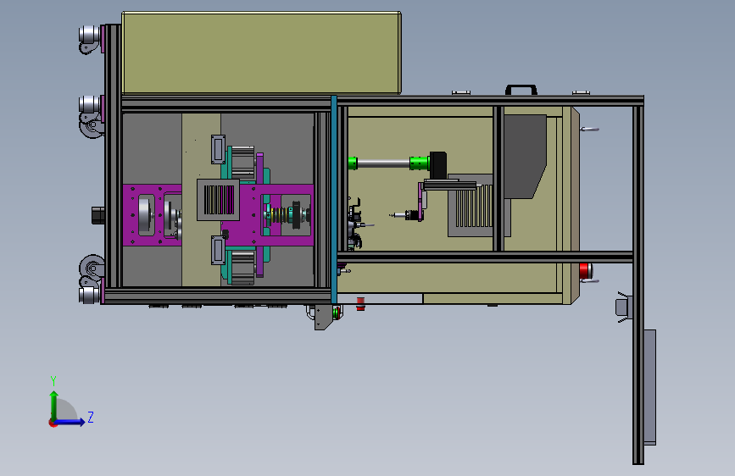Viewport: 735px width, 476px height.
Task: Click the green Y axis arrow of the triad
Action: pos(54,406)
